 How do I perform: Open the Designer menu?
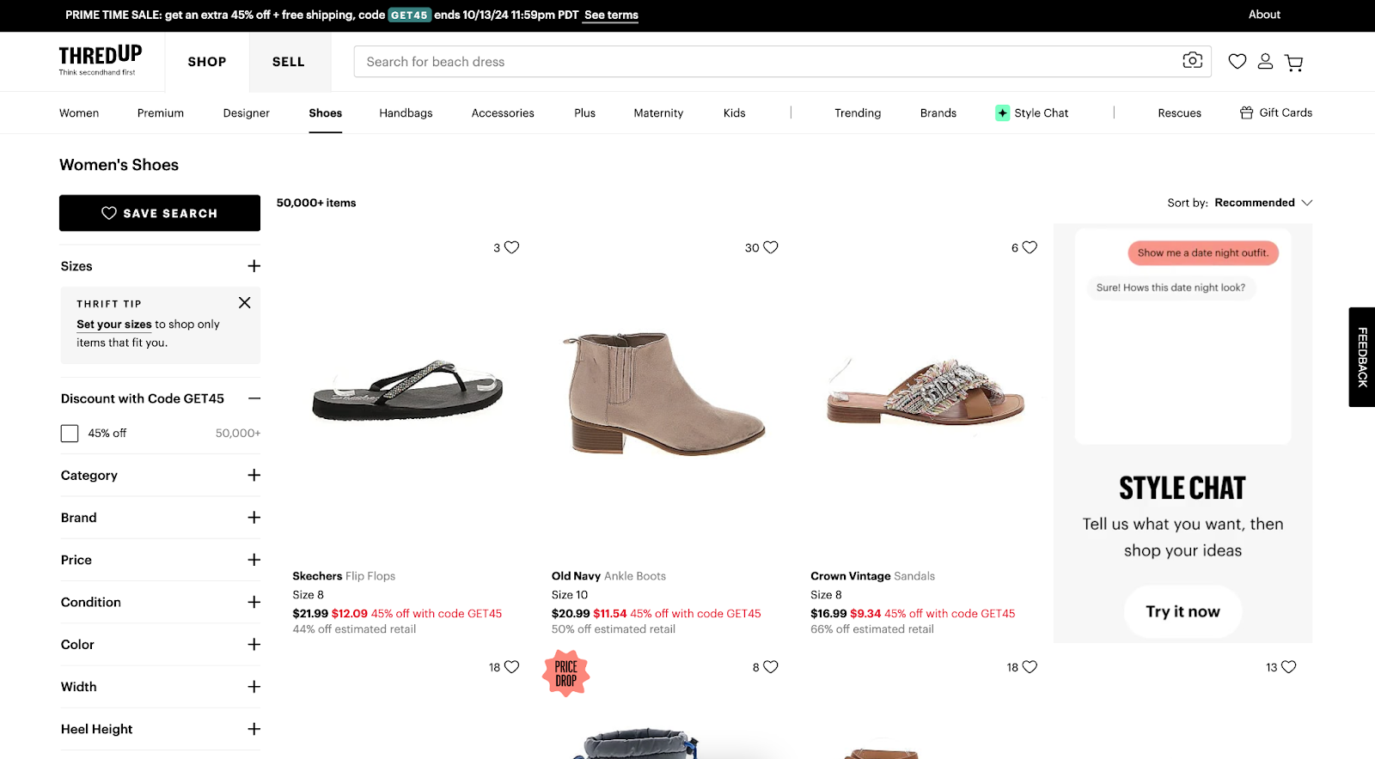(247, 112)
